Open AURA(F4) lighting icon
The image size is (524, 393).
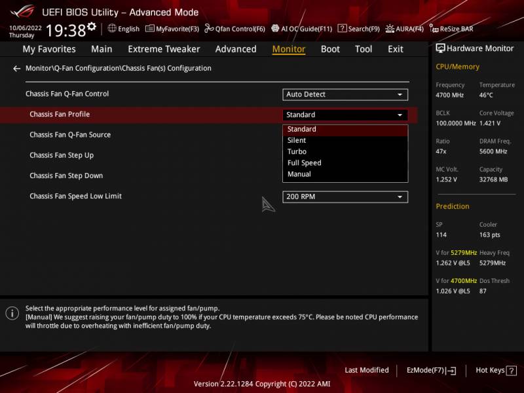pyautogui.click(x=390, y=29)
